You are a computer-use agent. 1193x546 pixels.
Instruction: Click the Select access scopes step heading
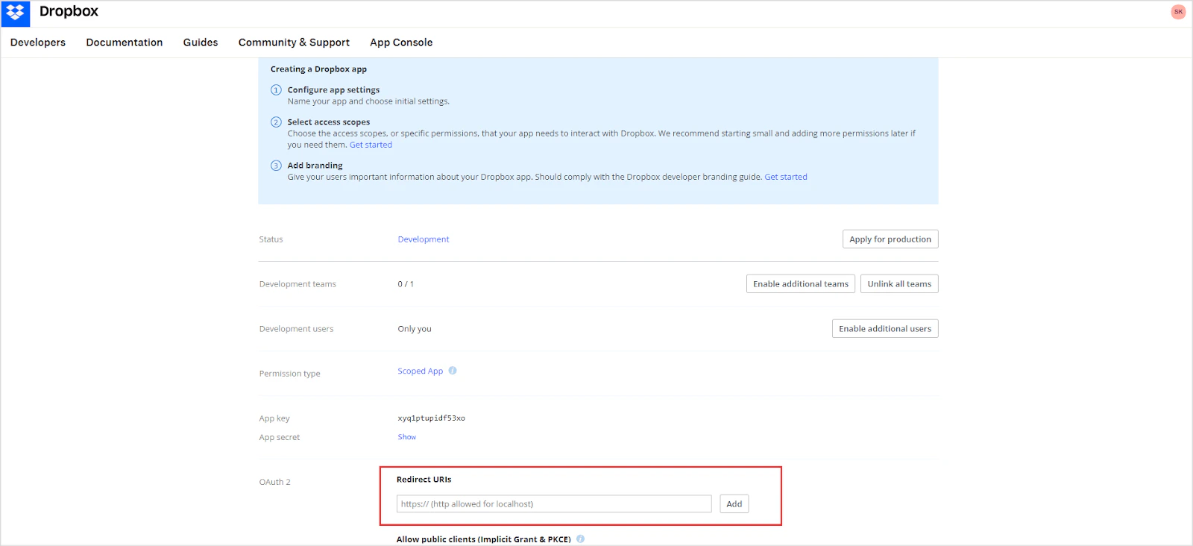[329, 122]
